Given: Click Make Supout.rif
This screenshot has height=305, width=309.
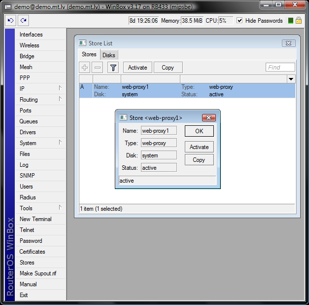Looking at the screenshot, I should [40, 273].
